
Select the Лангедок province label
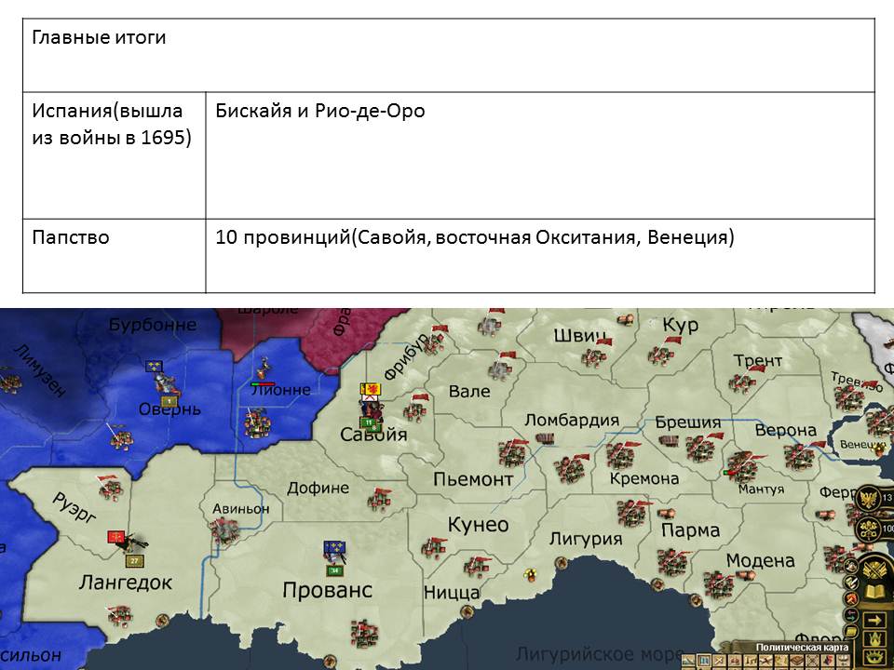[x=126, y=583]
